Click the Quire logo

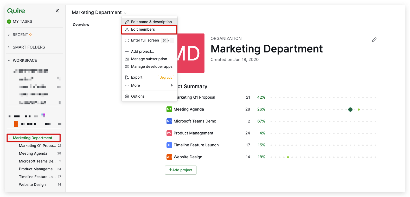pos(16,11)
